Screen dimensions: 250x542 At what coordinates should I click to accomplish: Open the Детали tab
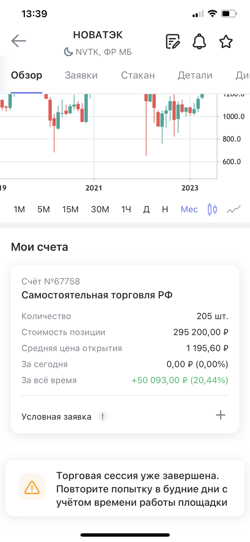click(195, 75)
